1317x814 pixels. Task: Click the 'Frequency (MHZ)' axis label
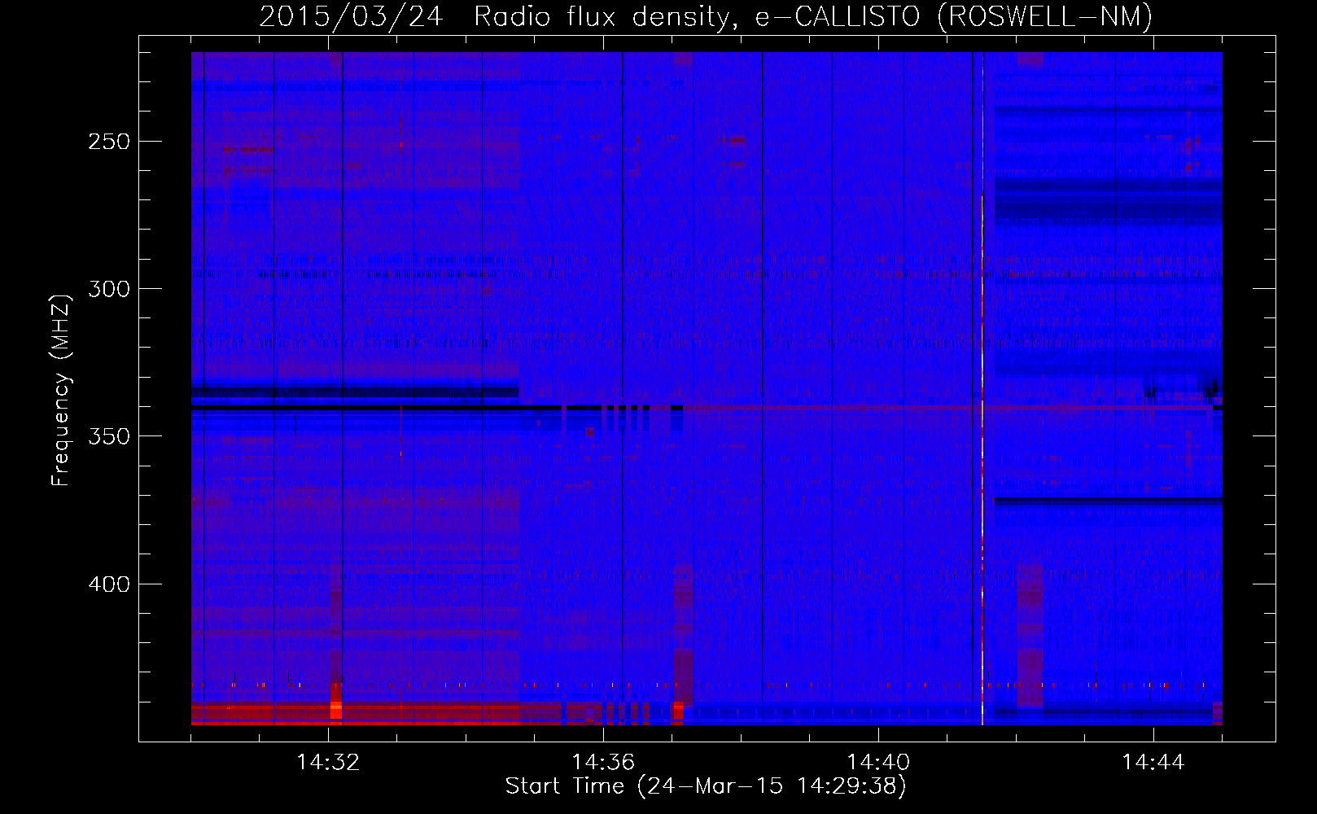click(61, 390)
